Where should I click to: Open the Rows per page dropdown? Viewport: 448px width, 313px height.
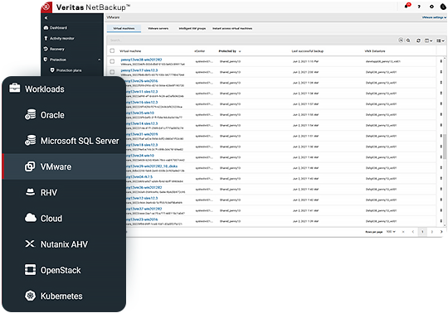coord(391,232)
